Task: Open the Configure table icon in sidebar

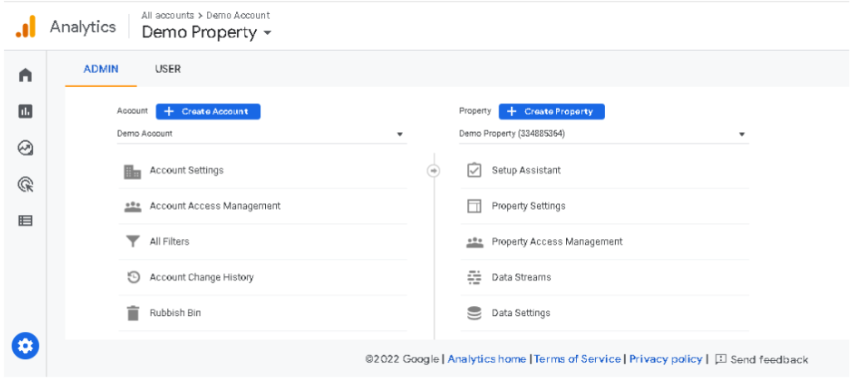Action: click(x=25, y=221)
